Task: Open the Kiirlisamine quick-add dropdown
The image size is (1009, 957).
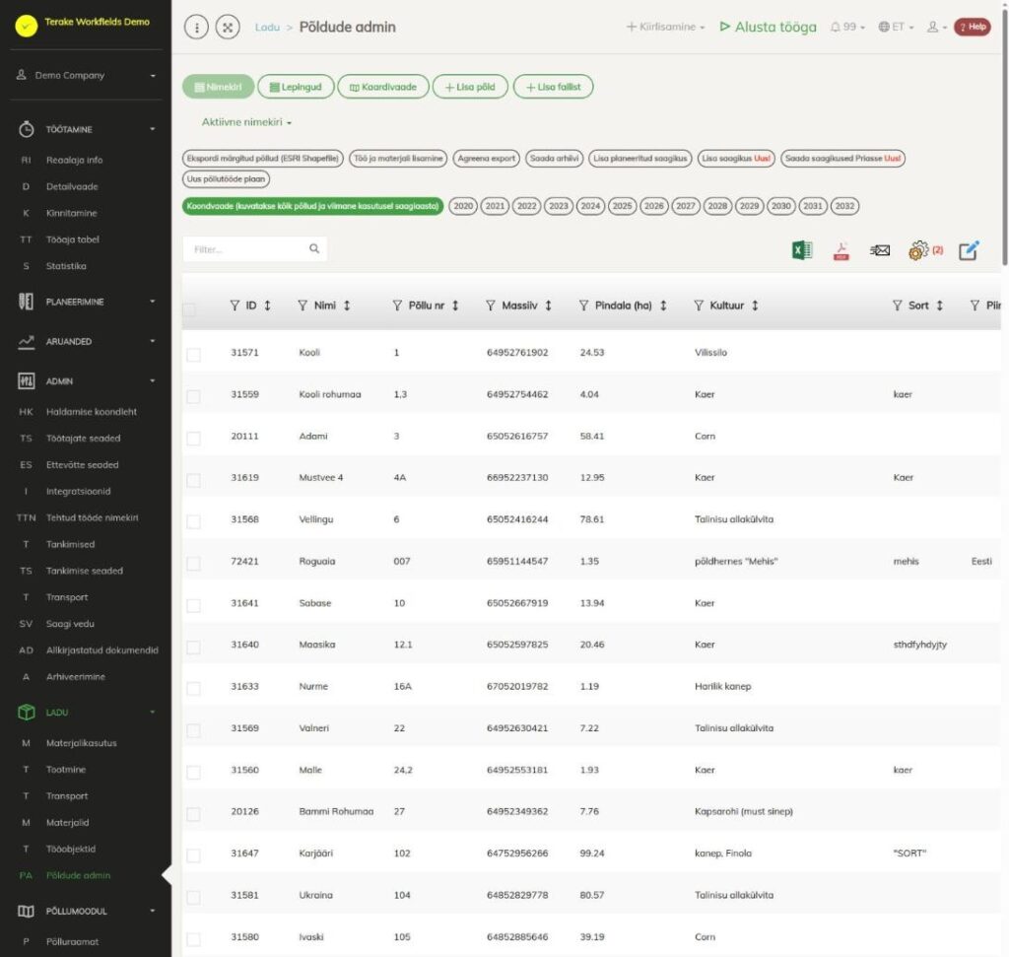Action: (665, 27)
